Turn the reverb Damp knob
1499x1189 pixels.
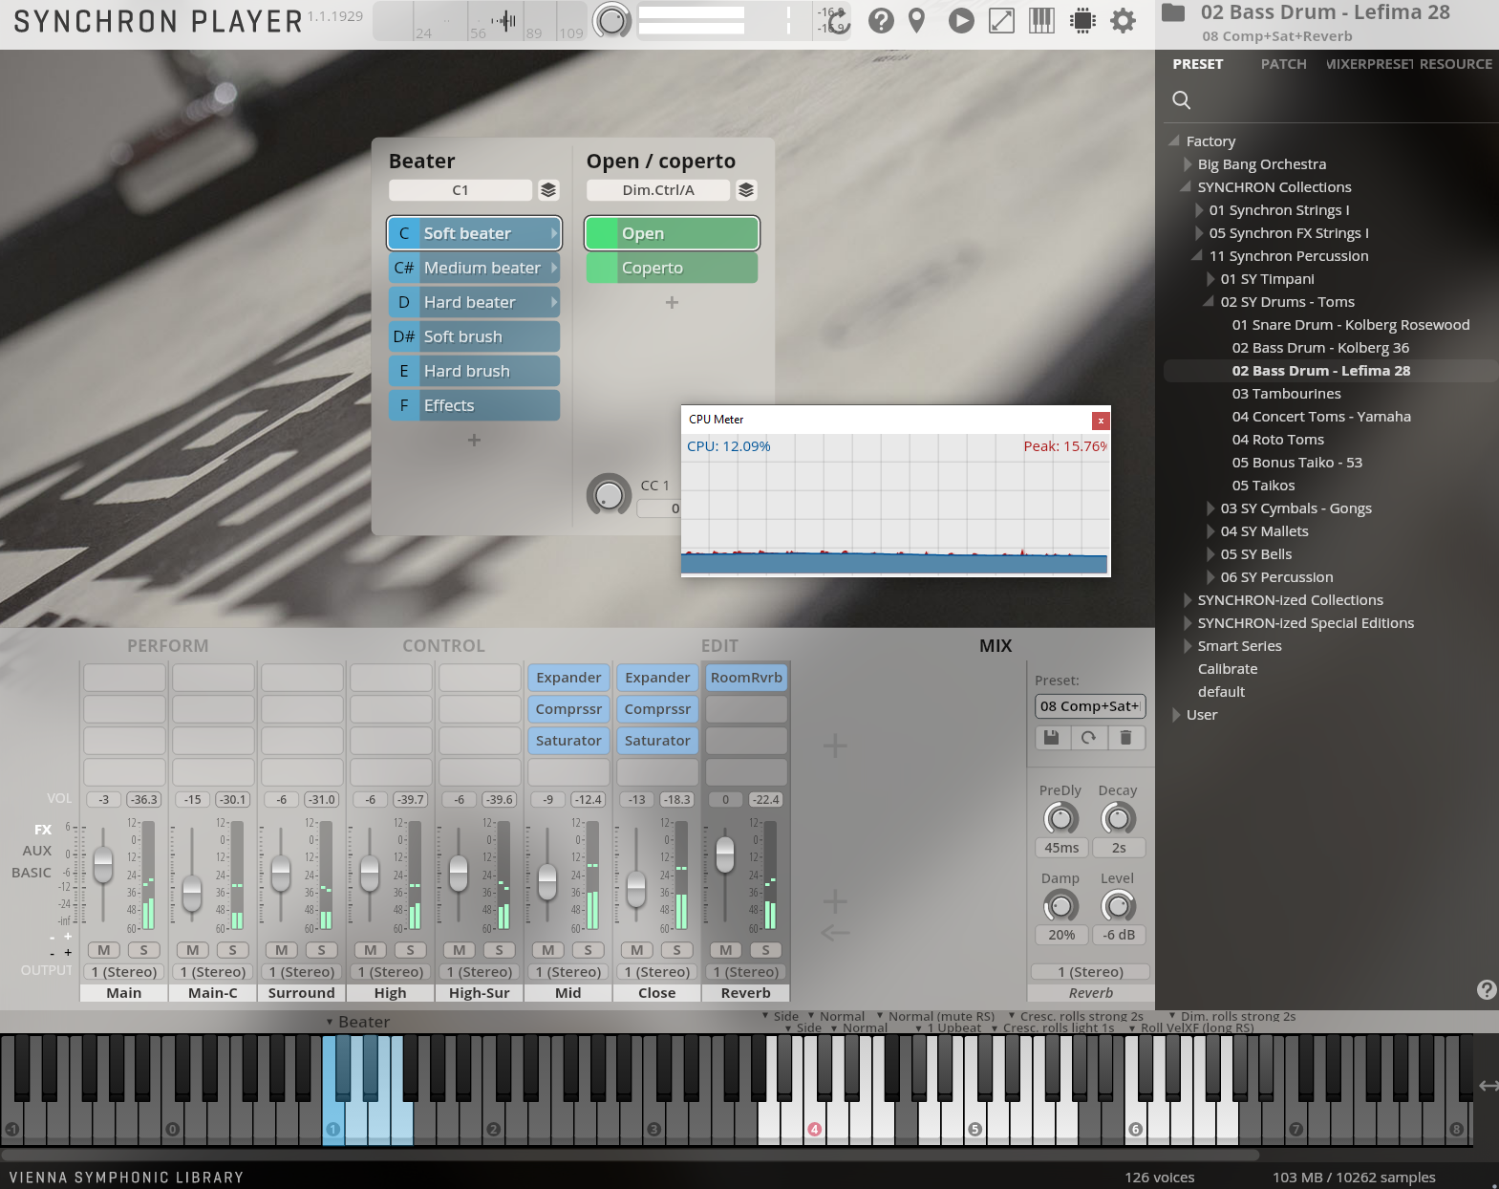pos(1060,905)
